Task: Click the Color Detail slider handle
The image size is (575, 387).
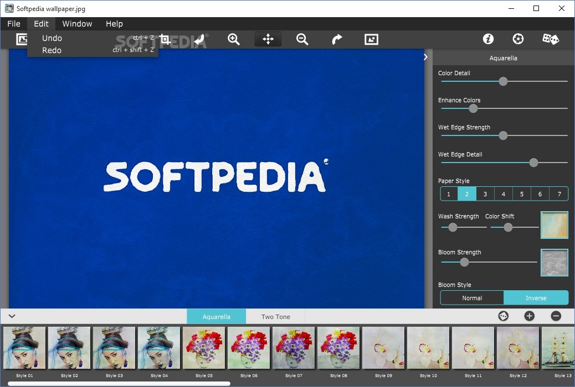Action: pos(503,81)
